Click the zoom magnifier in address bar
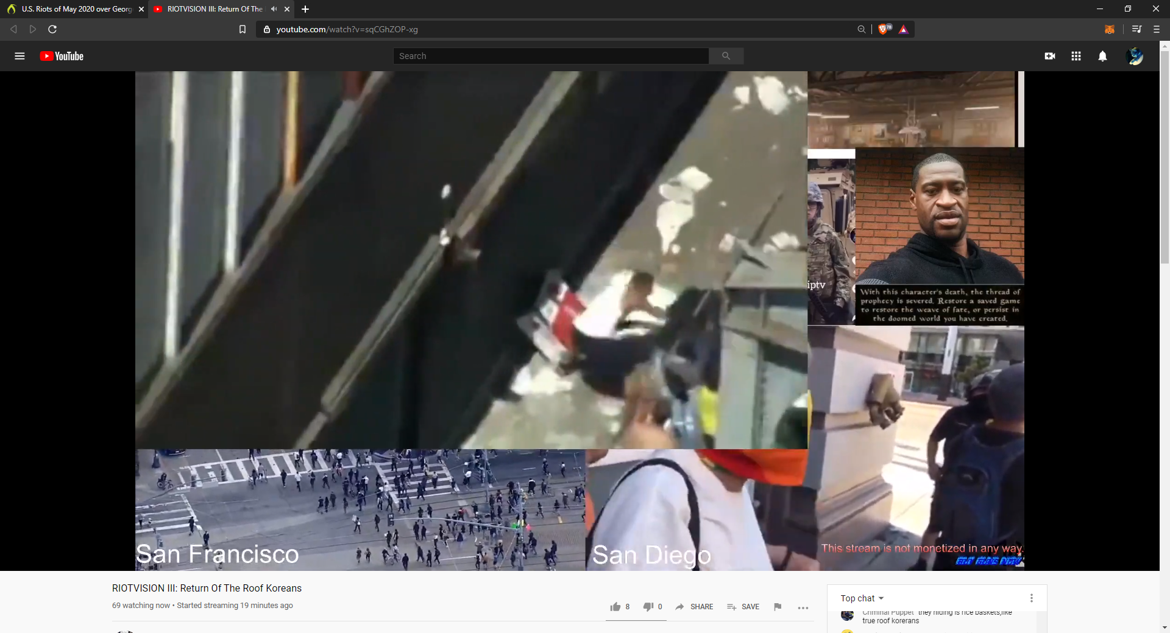The image size is (1170, 633). click(862, 29)
